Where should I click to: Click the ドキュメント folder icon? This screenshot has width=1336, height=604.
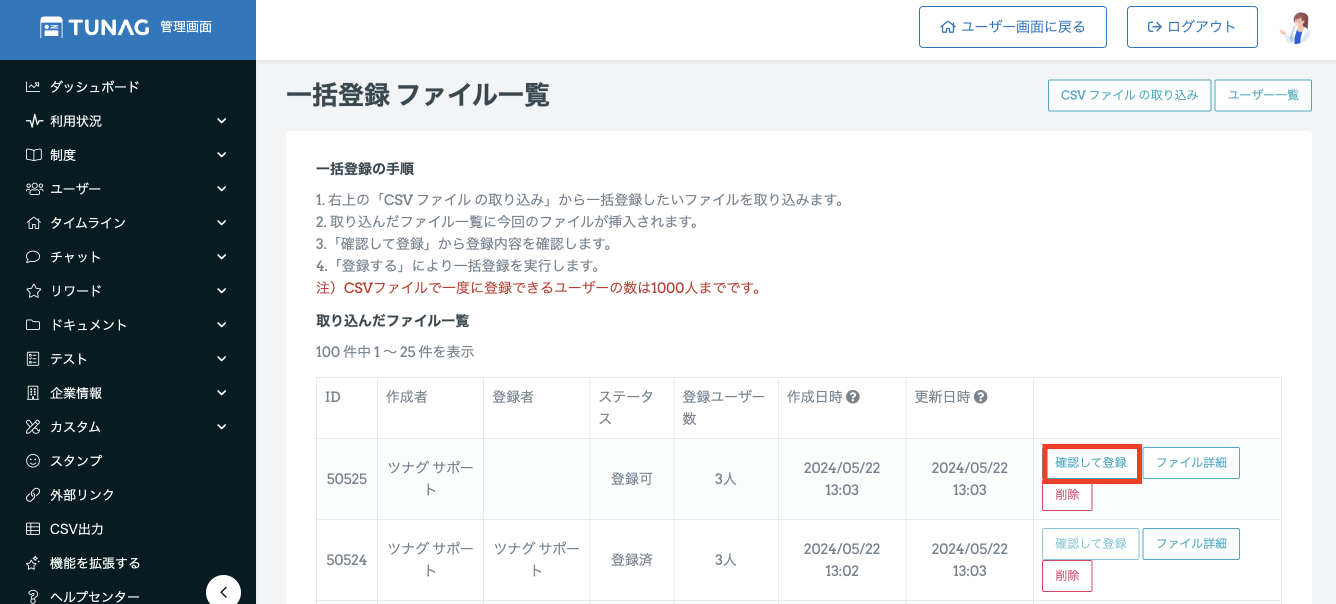point(33,324)
